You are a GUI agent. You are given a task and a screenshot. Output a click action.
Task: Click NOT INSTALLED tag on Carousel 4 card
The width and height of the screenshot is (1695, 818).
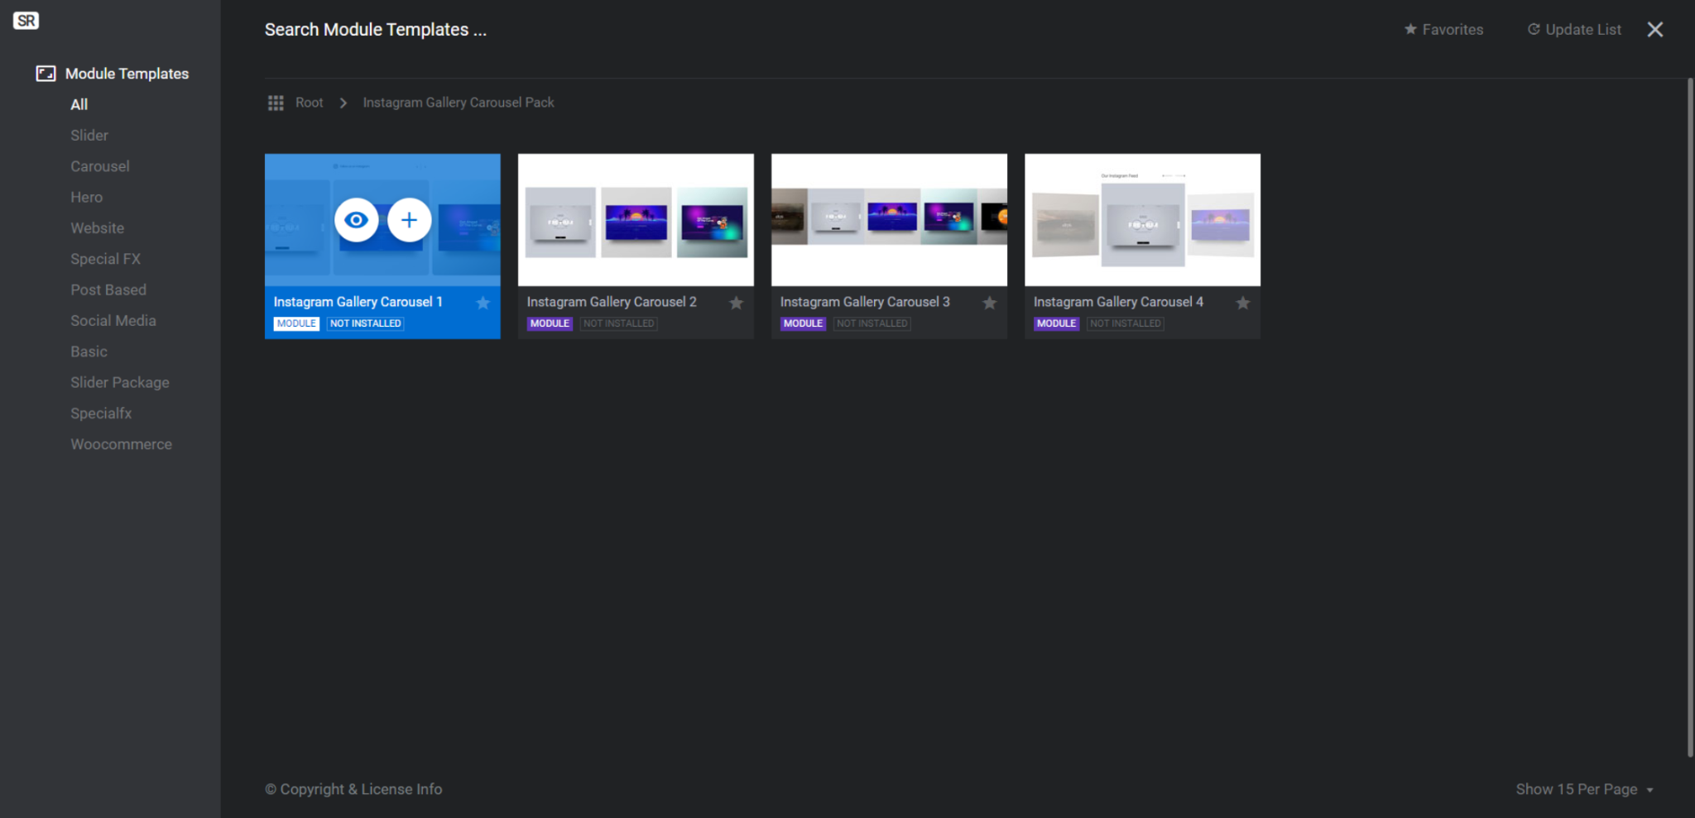(1126, 323)
